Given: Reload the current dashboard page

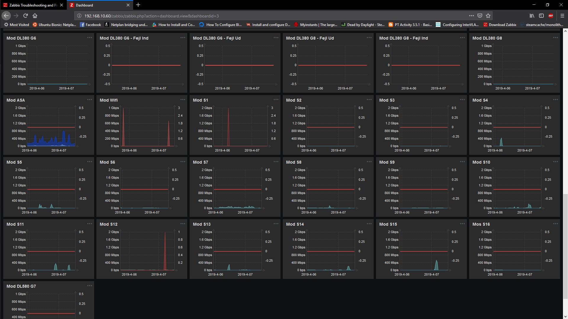Looking at the screenshot, I should coord(25,16).
